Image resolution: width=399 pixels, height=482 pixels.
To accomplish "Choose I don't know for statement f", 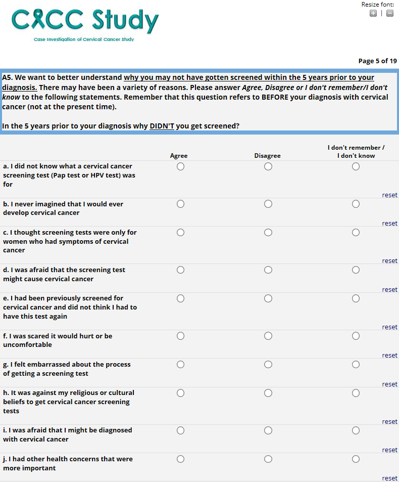I will click(356, 336).
